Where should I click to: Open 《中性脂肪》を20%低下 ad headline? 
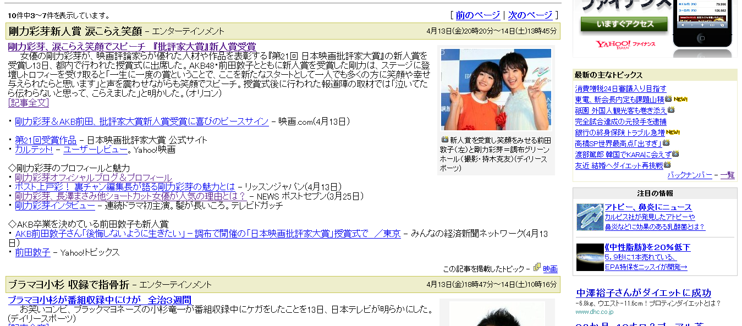(647, 247)
